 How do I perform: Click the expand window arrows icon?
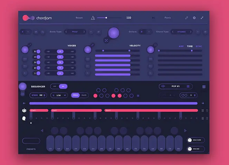coord(202,18)
